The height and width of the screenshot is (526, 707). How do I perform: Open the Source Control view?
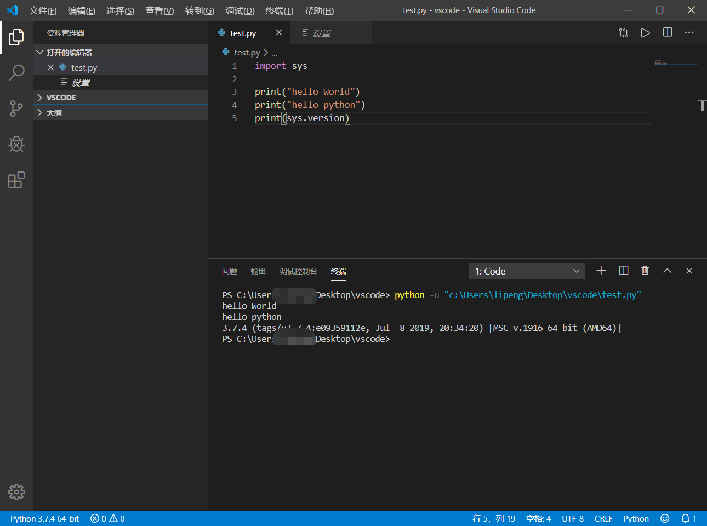[16, 108]
